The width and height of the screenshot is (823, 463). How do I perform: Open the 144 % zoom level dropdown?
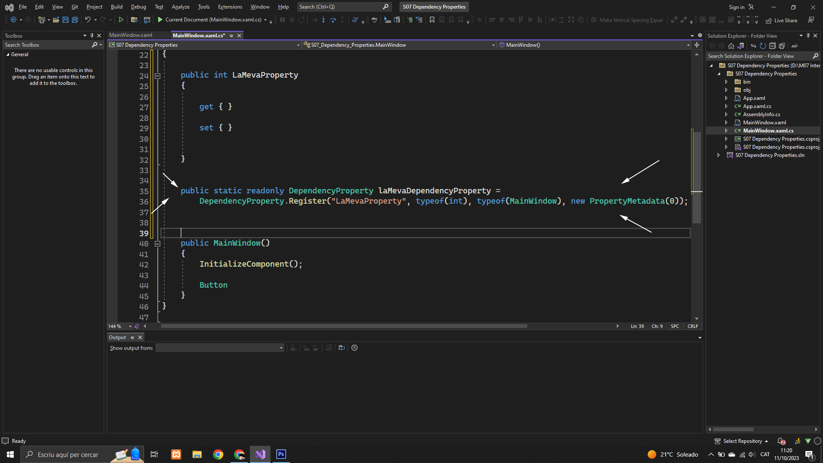click(130, 326)
